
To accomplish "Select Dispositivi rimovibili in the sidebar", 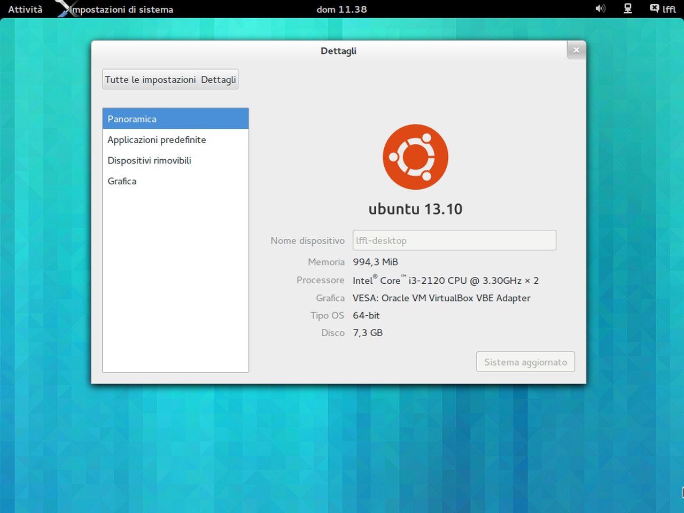I will 175,160.
